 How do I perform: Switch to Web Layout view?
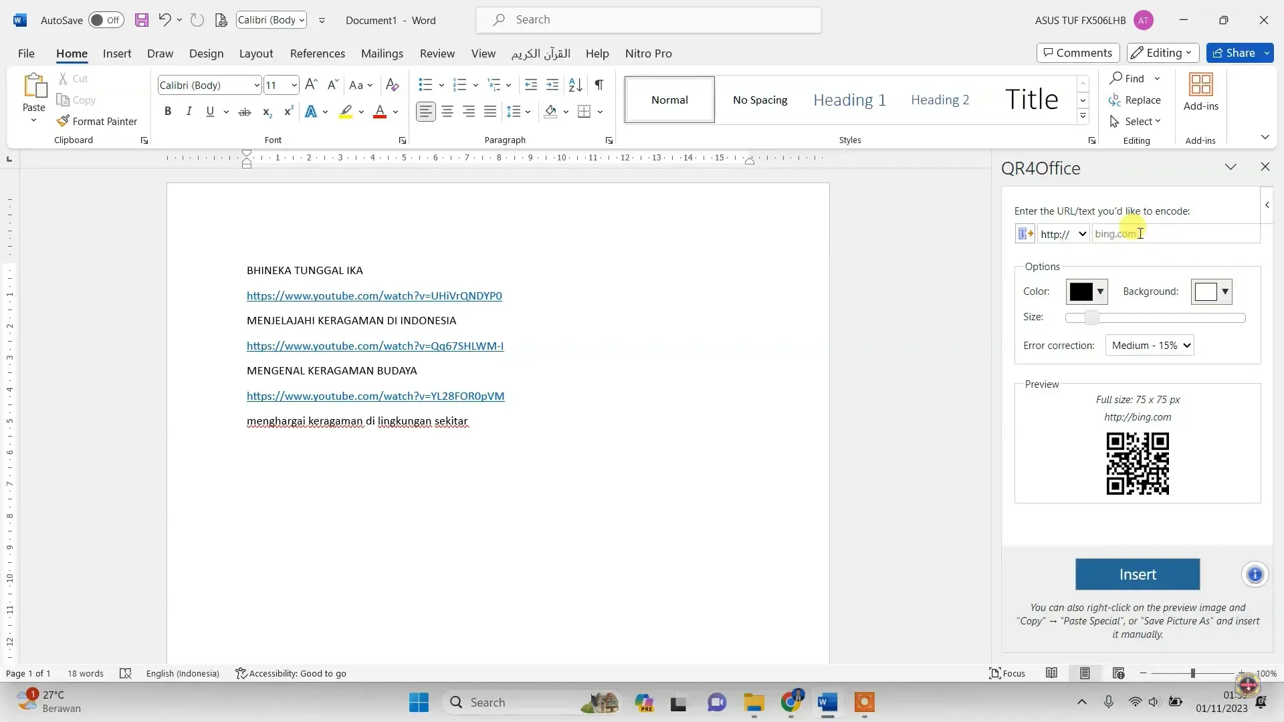1119,673
